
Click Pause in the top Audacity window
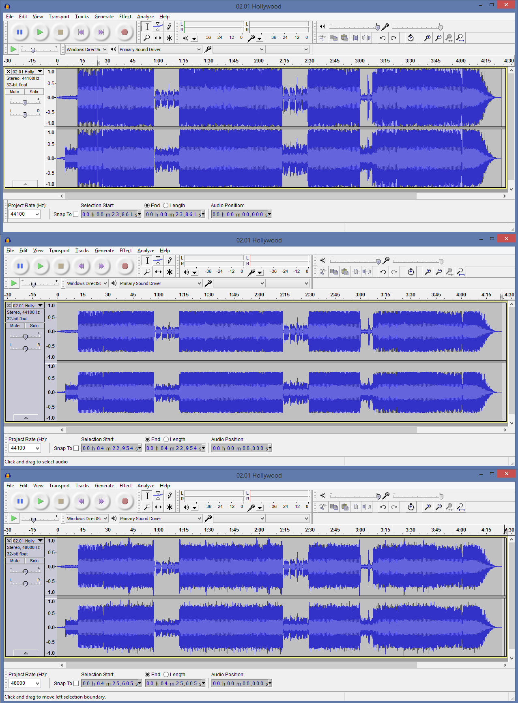pyautogui.click(x=19, y=32)
